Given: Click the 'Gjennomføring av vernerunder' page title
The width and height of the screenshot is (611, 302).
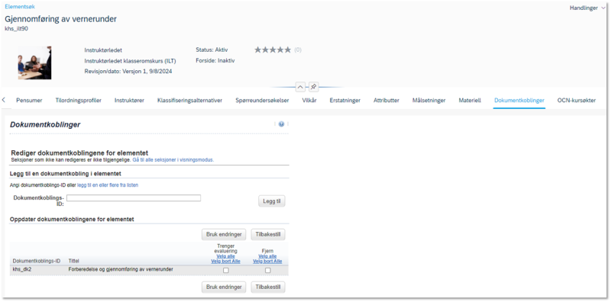Looking at the screenshot, I should point(60,19).
